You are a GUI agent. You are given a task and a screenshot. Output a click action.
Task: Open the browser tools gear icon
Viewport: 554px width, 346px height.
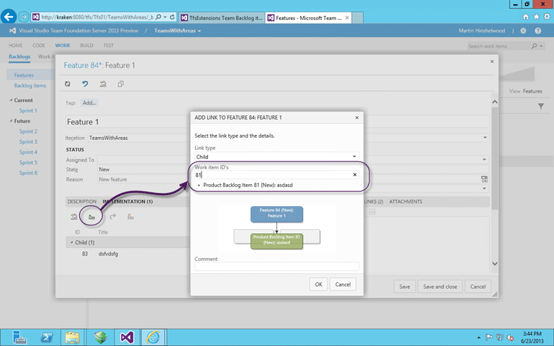click(x=547, y=17)
